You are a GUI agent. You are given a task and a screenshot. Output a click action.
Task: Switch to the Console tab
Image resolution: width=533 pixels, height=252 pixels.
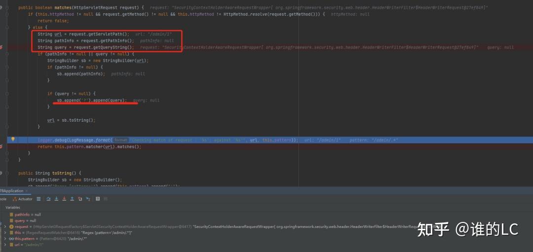3,199
